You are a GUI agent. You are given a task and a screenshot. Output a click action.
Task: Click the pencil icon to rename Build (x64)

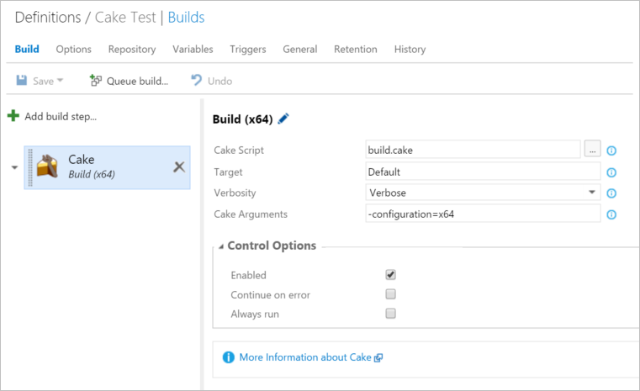coord(283,119)
